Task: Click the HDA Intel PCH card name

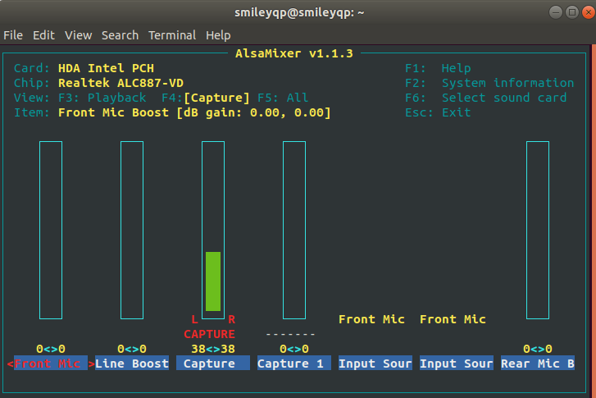Action: (x=106, y=68)
